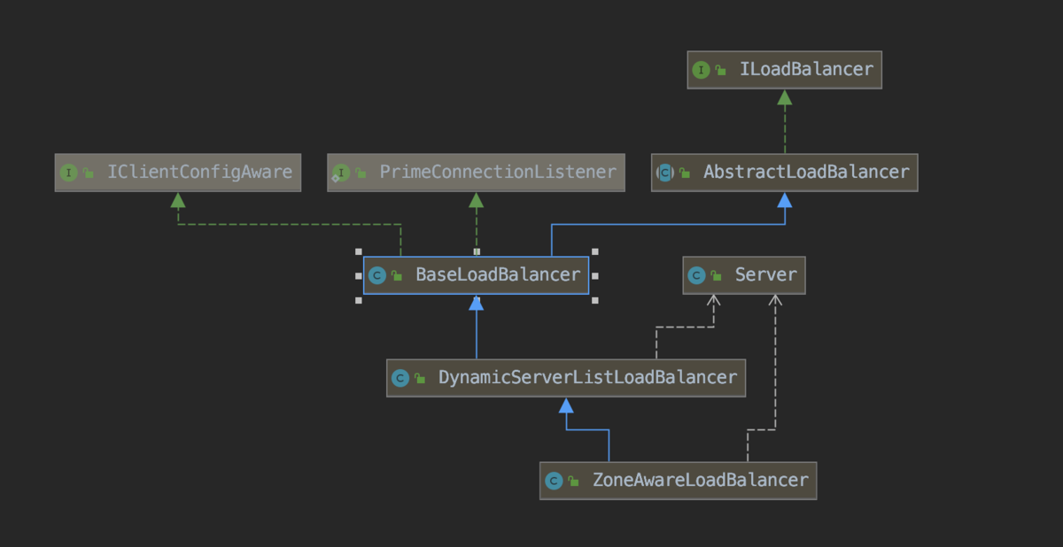Click the interface icon on IClientConfigAware
1063x547 pixels.
69,173
